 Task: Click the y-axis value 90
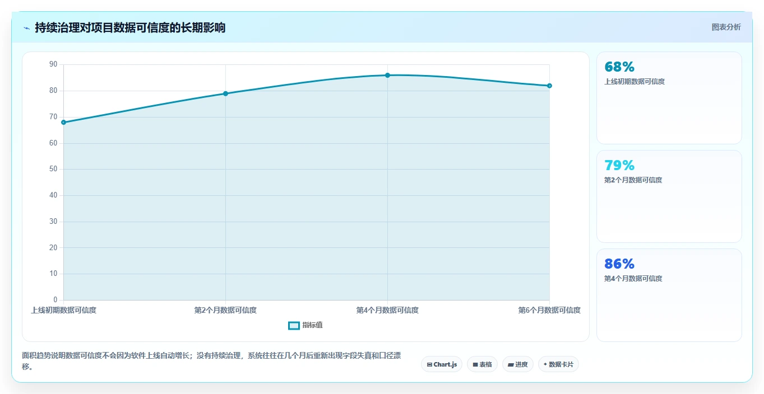[53, 64]
